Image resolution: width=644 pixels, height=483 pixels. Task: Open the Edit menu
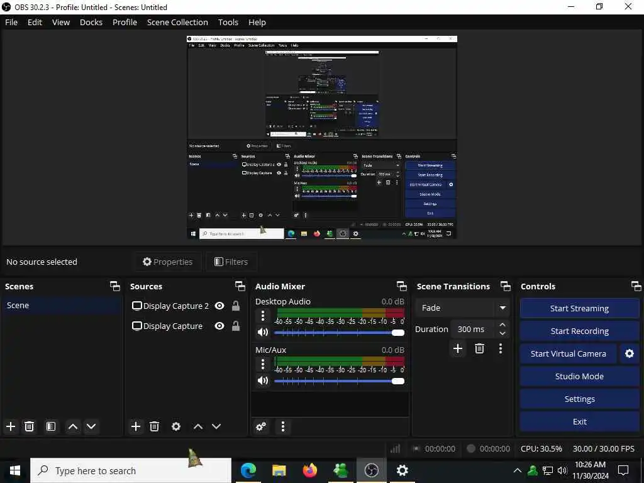point(35,22)
